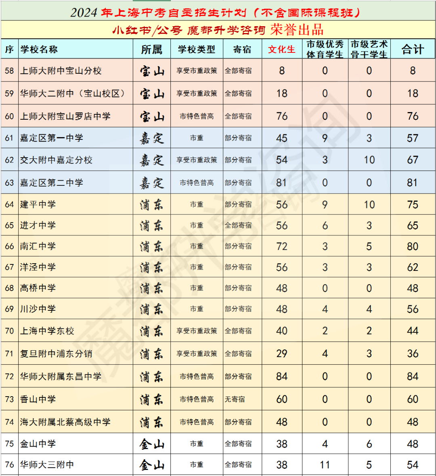Click arts value 10 in 交大附中嘉定分校 row
Screen dimensions: 436x476
[x=369, y=160]
